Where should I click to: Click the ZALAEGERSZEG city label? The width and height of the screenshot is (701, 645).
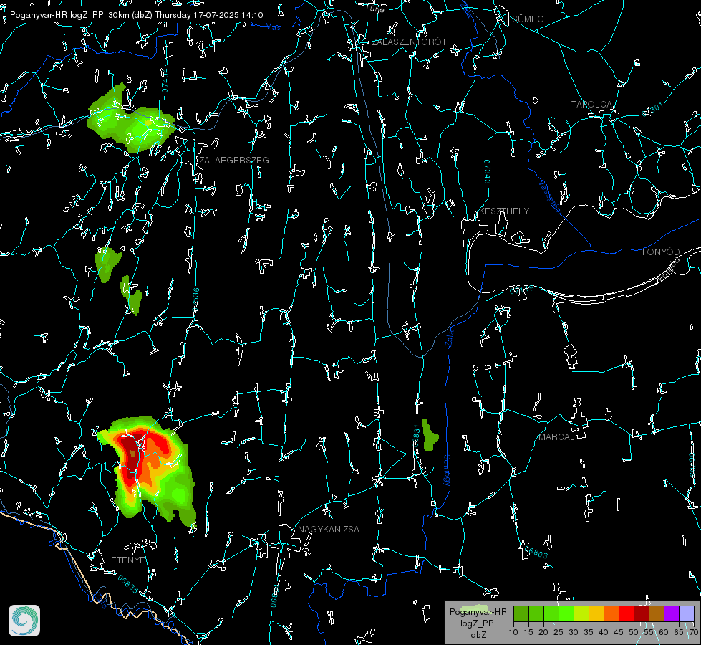(234, 161)
